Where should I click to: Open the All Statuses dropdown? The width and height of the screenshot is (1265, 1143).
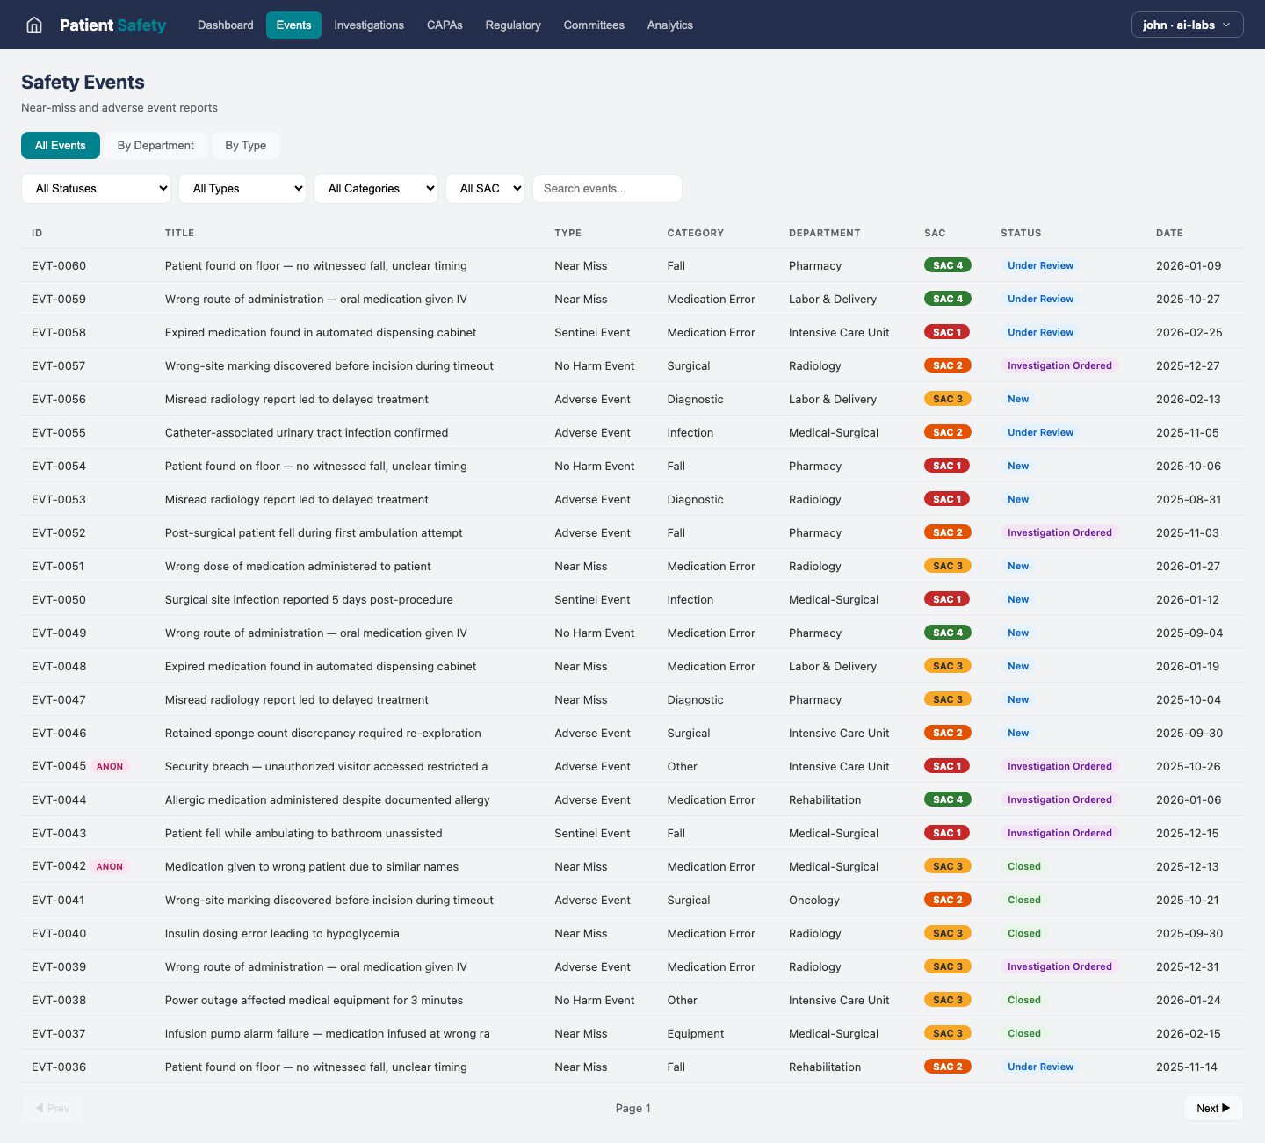96,188
